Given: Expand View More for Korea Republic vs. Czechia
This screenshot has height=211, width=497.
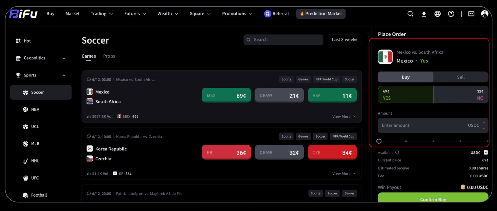Looking at the screenshot, I should coord(344,174).
